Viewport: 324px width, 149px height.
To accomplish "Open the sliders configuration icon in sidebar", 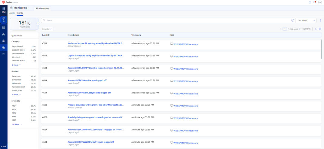I will pos(4,54).
